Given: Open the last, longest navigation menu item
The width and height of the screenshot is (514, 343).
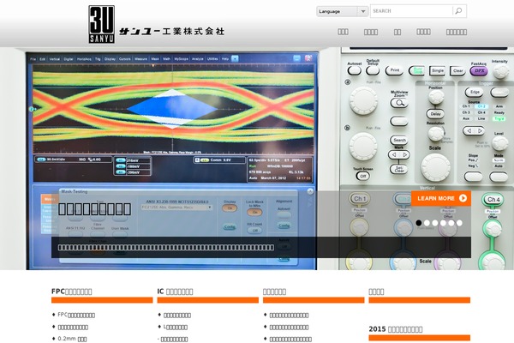Looking at the screenshot, I should tap(457, 32).
